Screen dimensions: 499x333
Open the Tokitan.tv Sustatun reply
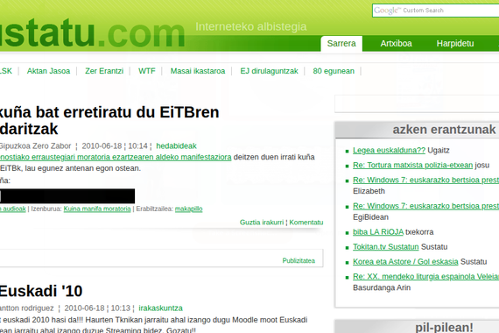(386, 247)
